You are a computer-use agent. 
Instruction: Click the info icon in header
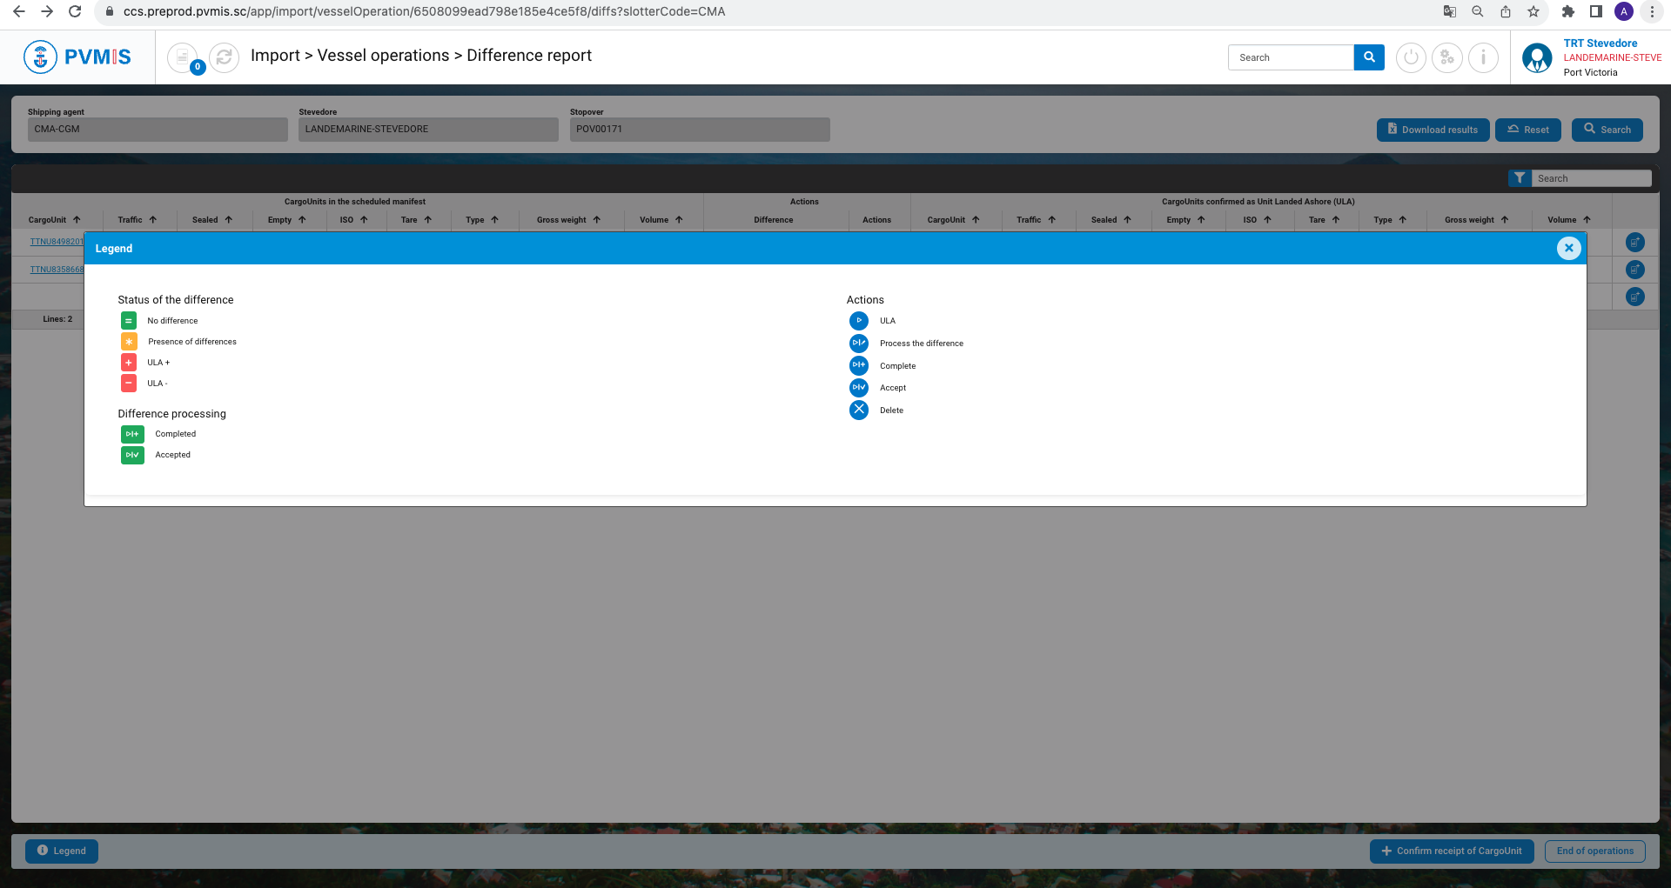(x=1483, y=58)
